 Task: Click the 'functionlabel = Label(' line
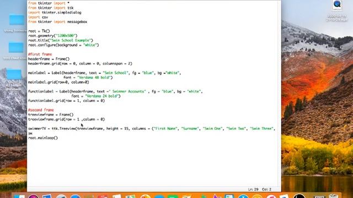(115, 91)
